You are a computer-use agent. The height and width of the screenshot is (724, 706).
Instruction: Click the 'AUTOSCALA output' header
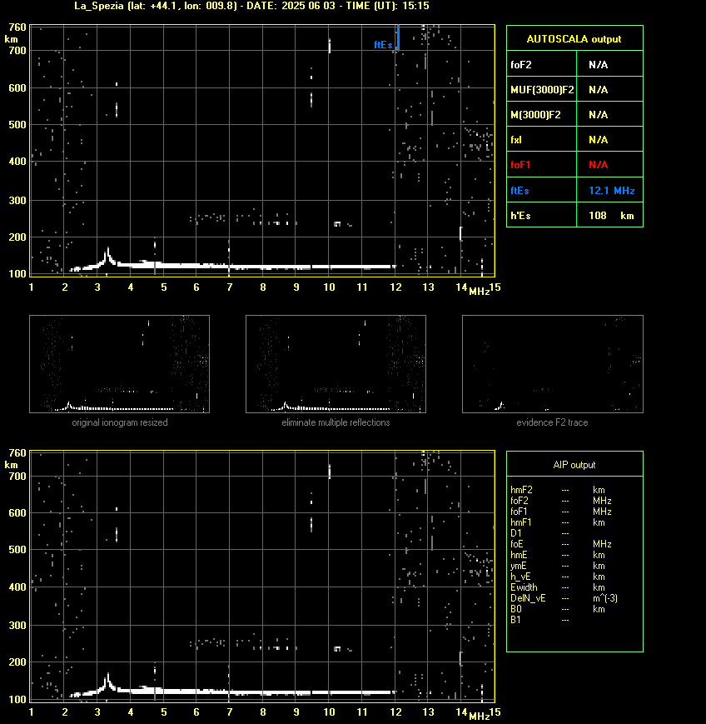coord(574,39)
